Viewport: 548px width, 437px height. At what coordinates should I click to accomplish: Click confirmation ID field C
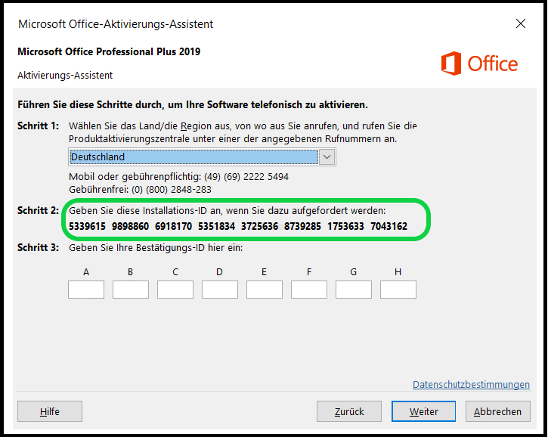pos(175,290)
